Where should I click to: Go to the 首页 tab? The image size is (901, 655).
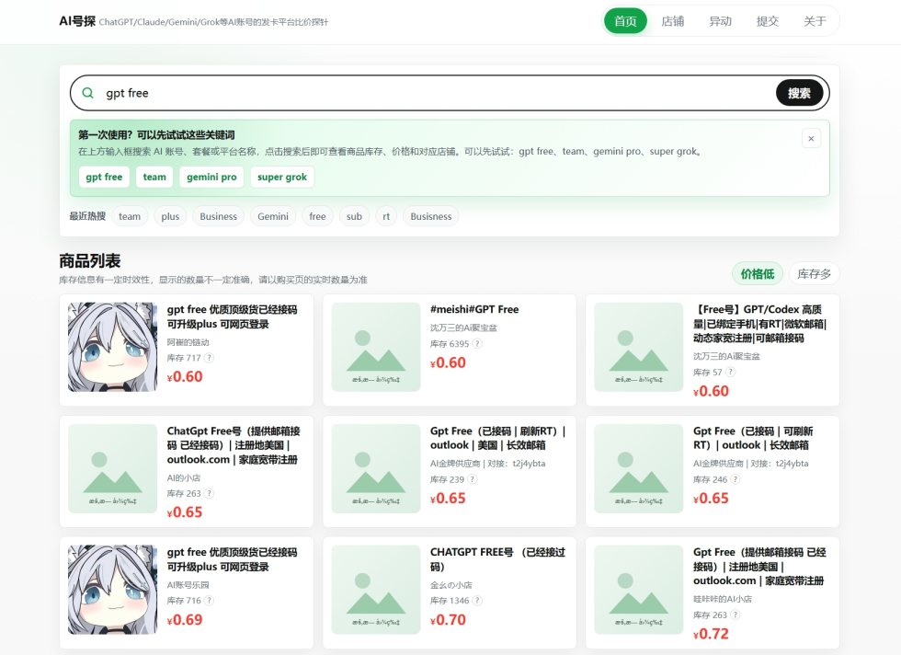pos(625,21)
